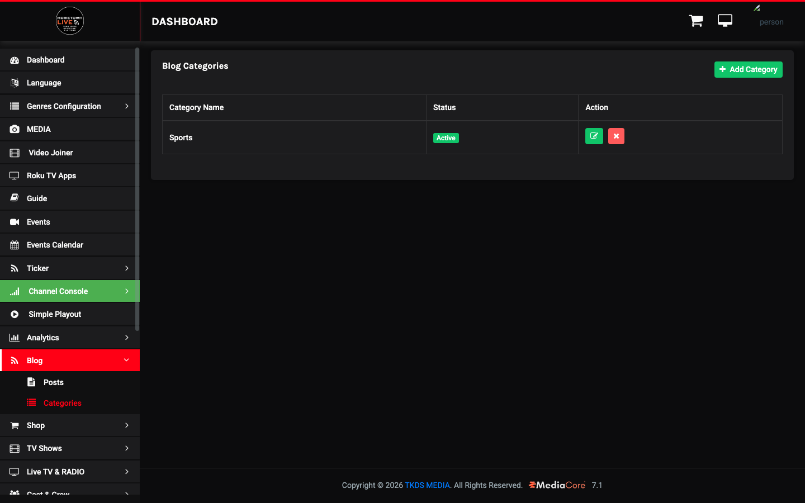Click the MediaCore footer logo
Viewport: 805px width, 503px height.
[557, 485]
